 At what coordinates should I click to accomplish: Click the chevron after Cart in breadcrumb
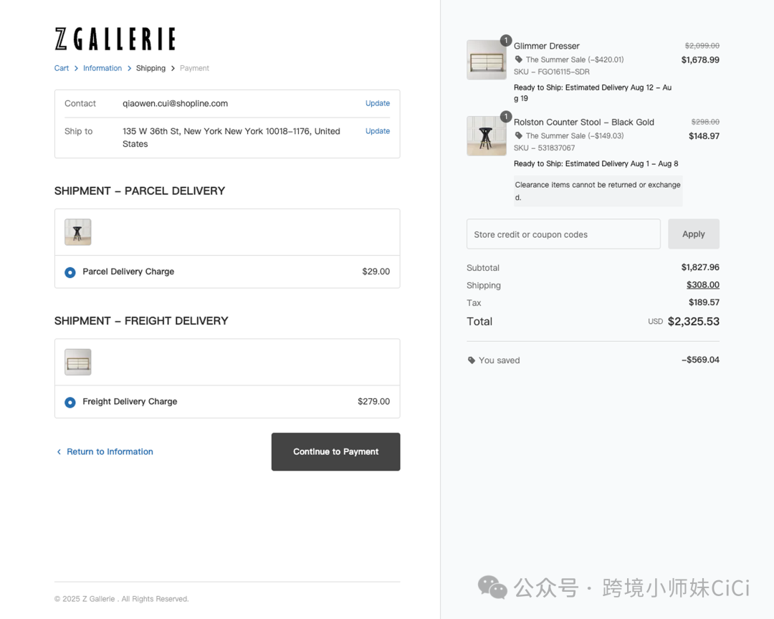75,68
